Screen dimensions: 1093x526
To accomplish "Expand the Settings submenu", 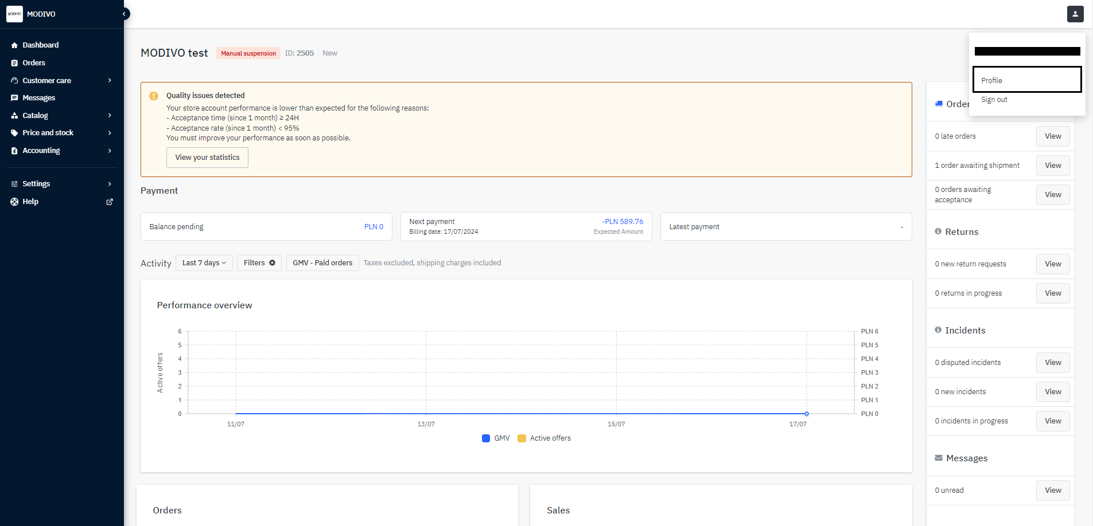I will (110, 184).
